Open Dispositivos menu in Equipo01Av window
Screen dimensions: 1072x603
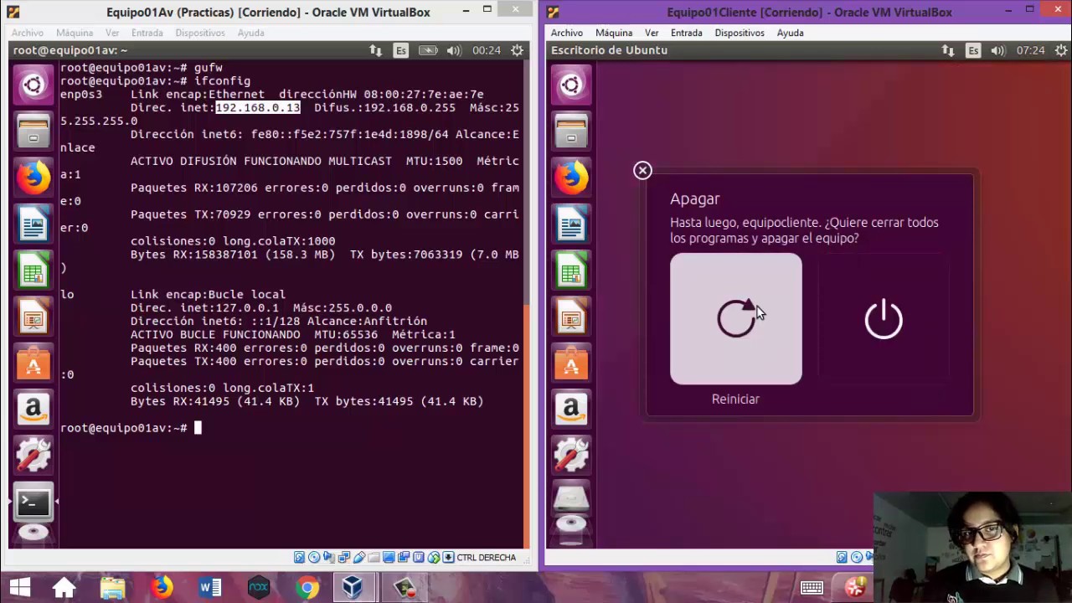[x=200, y=33]
